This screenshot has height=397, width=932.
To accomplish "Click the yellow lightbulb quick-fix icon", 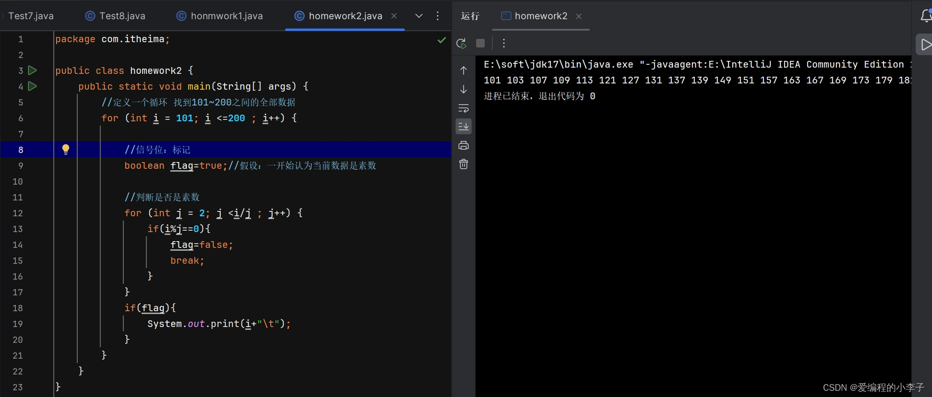I will coord(66,150).
